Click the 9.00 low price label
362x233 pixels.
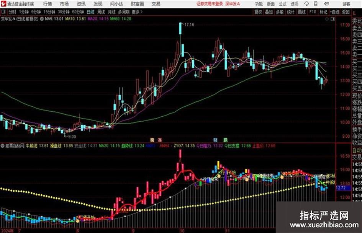[x=72, y=137]
